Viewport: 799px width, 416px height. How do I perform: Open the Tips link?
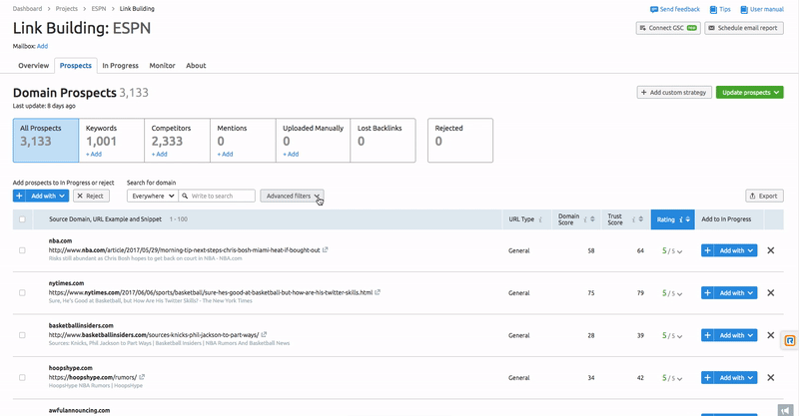(720, 9)
